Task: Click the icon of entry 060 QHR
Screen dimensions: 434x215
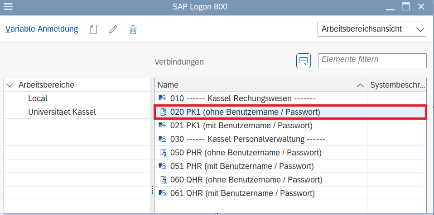Action: point(164,180)
